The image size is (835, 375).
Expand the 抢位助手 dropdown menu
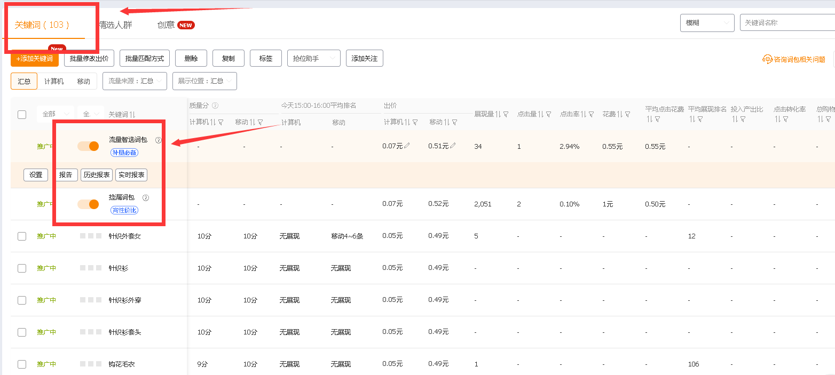[313, 59]
